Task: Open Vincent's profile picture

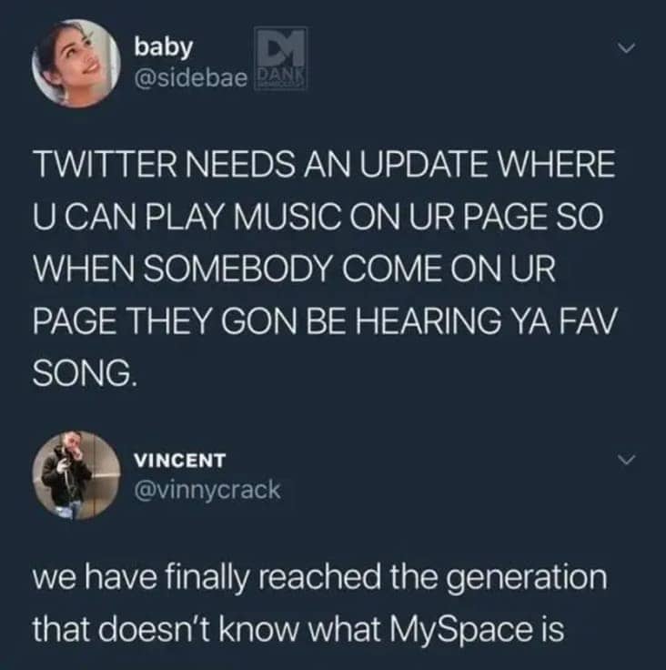Action: pyautogui.click(x=76, y=475)
